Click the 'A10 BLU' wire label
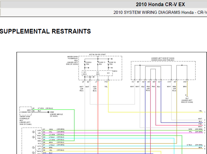 48,153
